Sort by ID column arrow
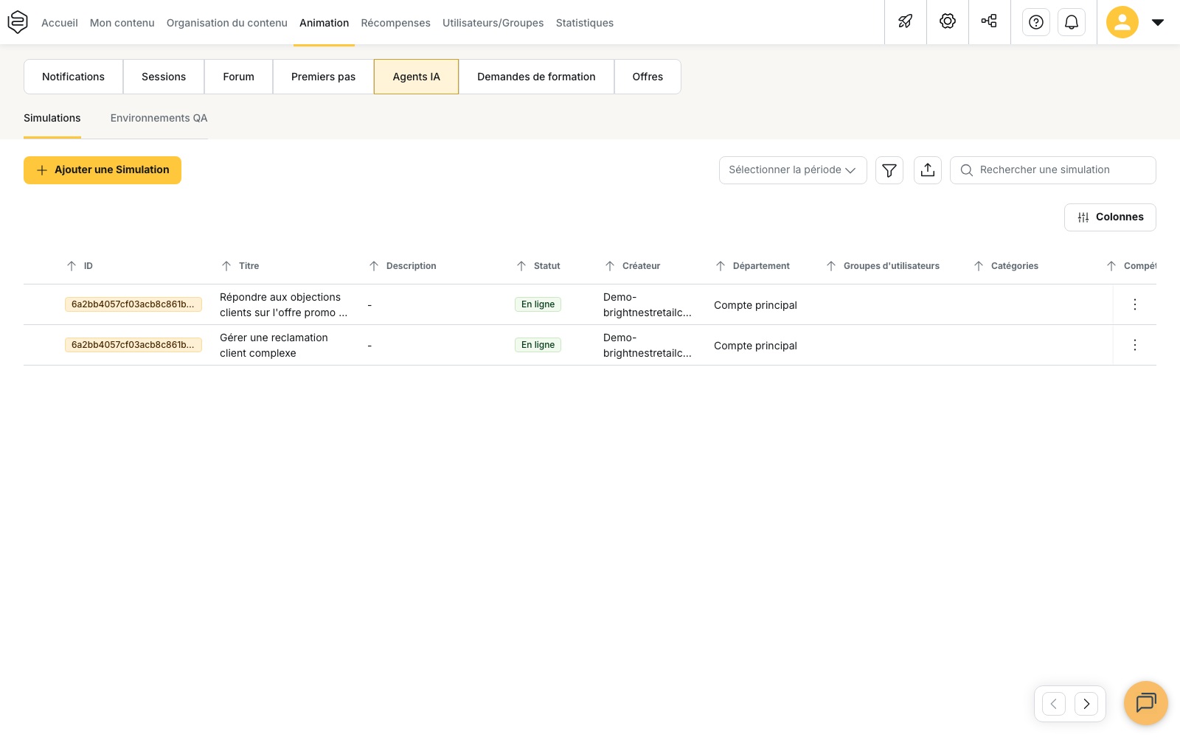Image resolution: width=1180 pixels, height=737 pixels. pyautogui.click(x=72, y=266)
